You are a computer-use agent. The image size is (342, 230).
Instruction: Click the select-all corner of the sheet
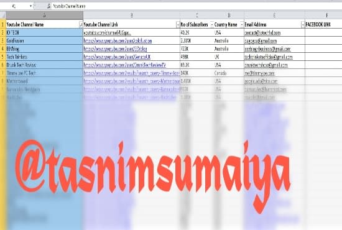2,15
